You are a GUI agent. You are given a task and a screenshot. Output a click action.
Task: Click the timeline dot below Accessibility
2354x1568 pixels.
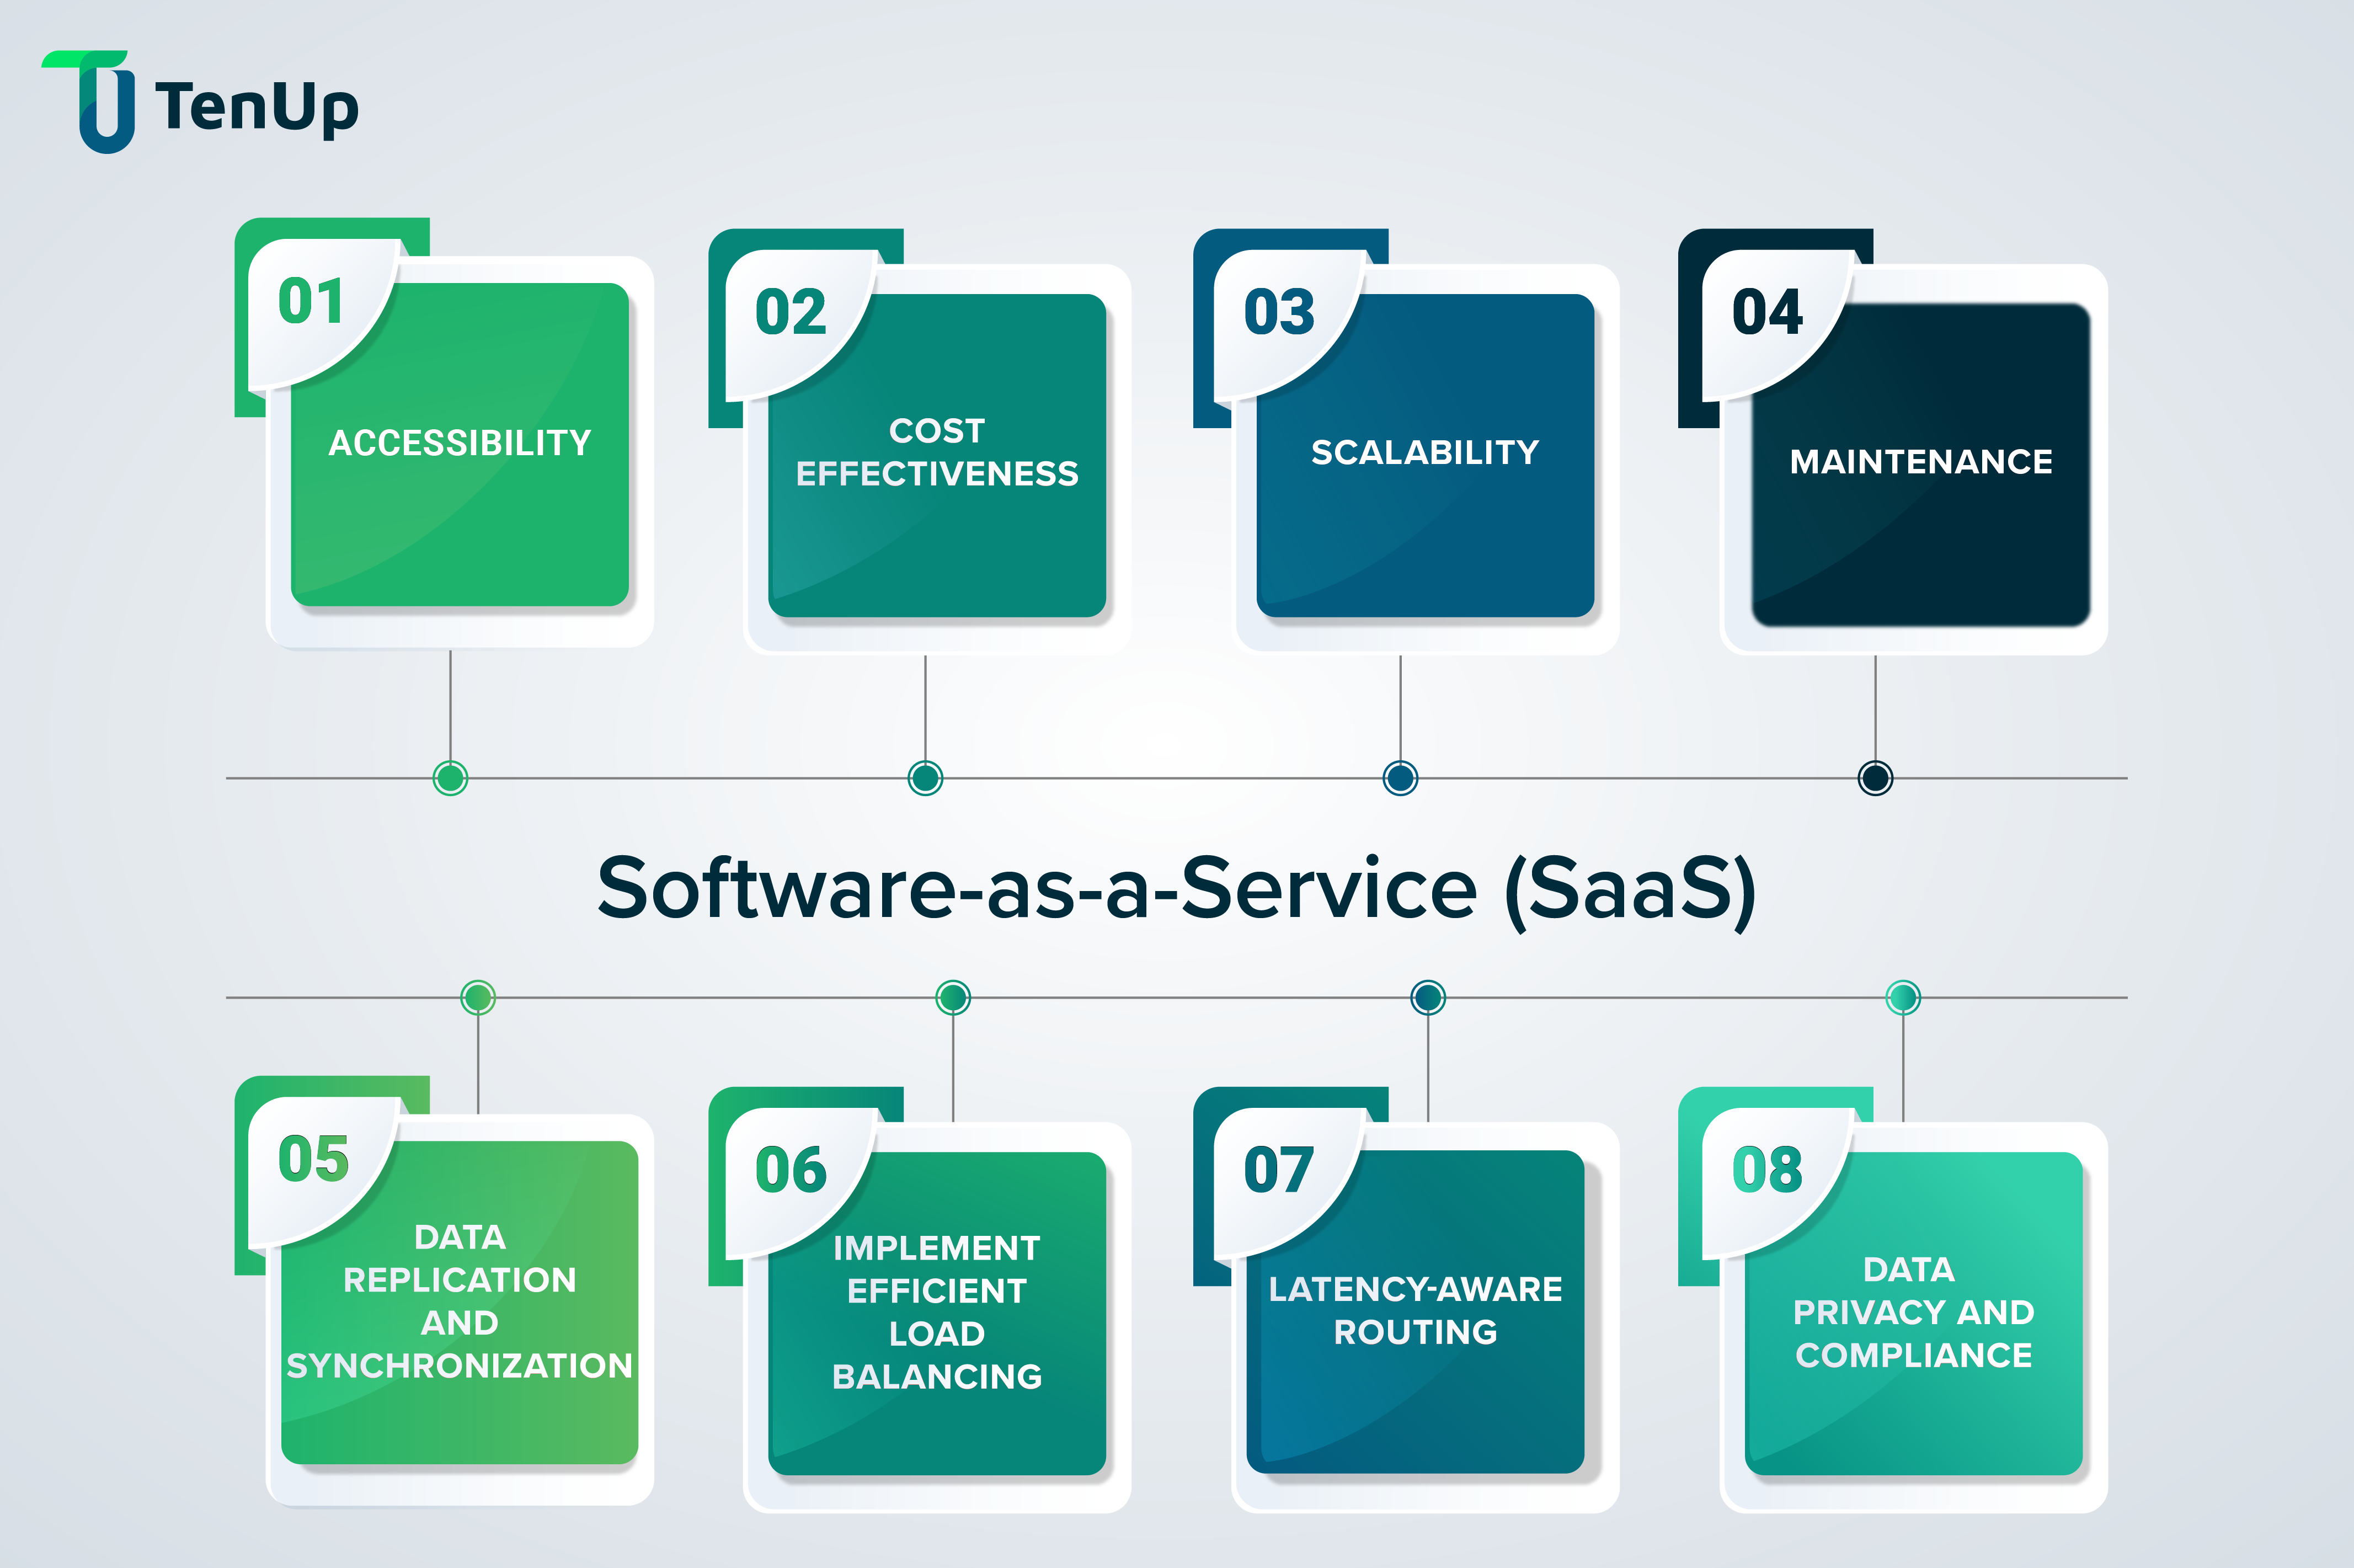[450, 778]
